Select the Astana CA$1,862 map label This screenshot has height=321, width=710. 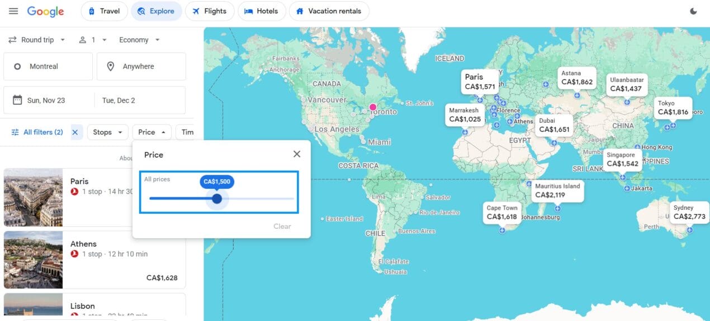(x=577, y=78)
